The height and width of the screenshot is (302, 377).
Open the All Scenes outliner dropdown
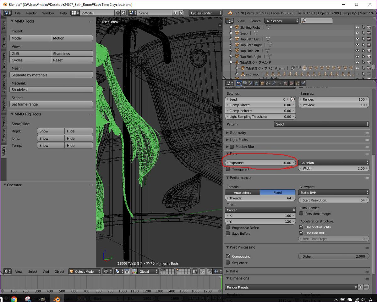281,21
